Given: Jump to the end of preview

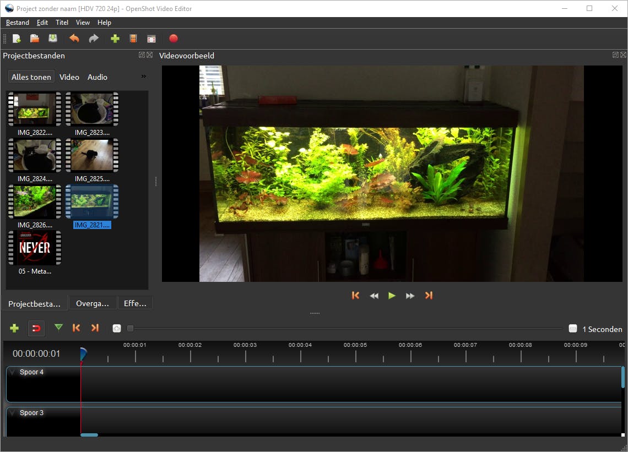Looking at the screenshot, I should 429,296.
